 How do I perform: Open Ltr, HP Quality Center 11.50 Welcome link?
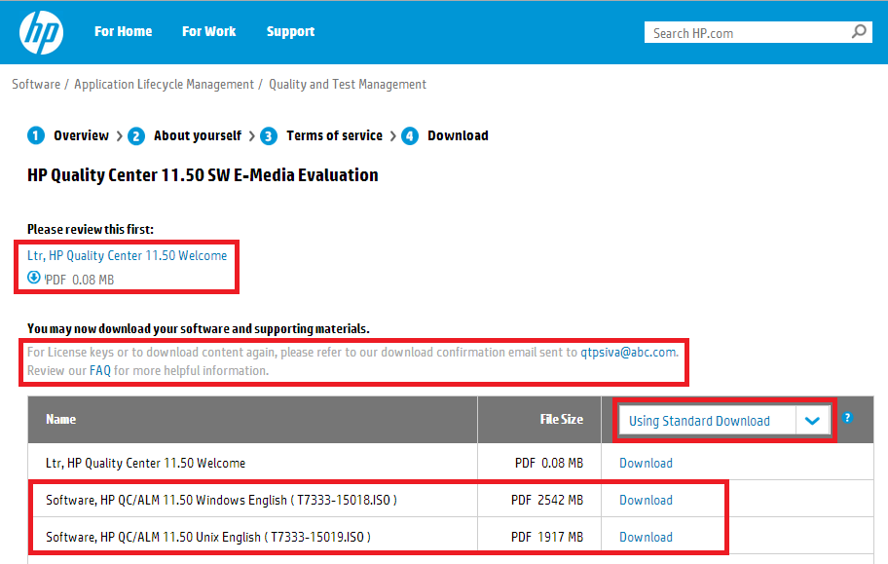pos(127,255)
